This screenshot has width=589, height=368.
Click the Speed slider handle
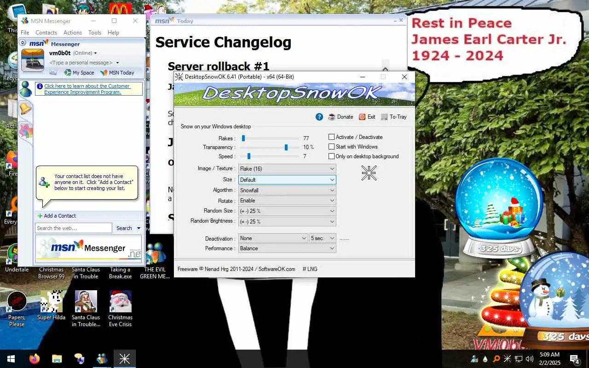(x=249, y=156)
